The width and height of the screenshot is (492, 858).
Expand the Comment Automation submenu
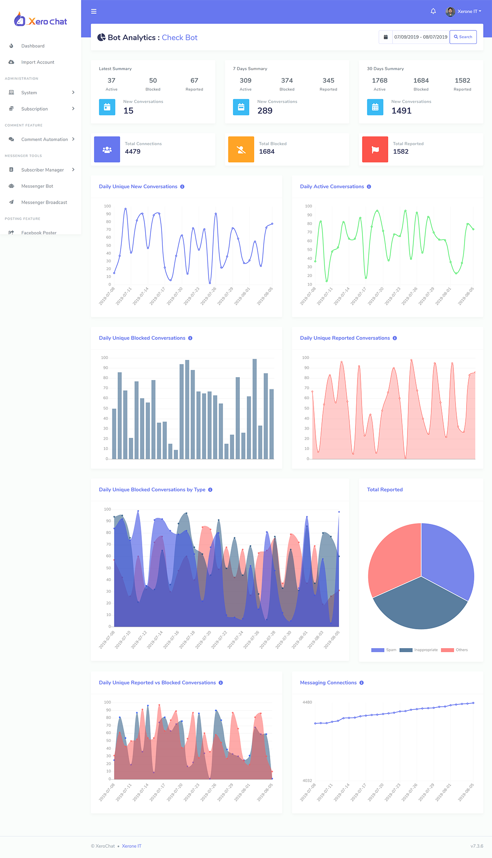[41, 139]
